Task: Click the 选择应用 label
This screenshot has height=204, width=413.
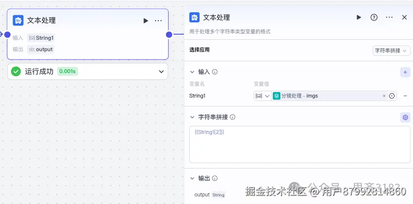Action: coord(200,50)
